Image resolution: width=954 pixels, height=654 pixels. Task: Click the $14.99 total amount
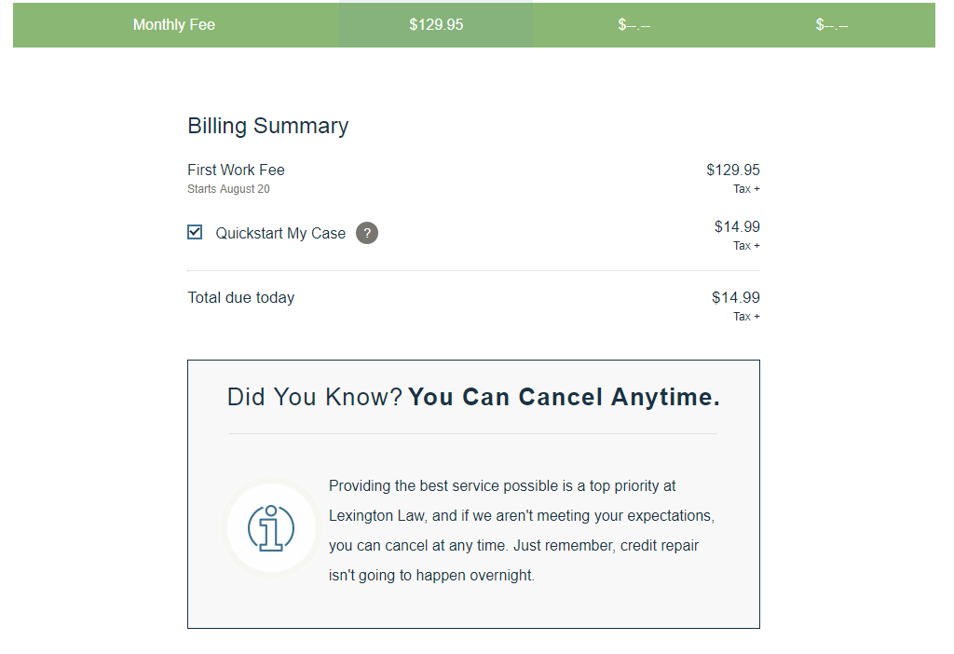(x=736, y=297)
